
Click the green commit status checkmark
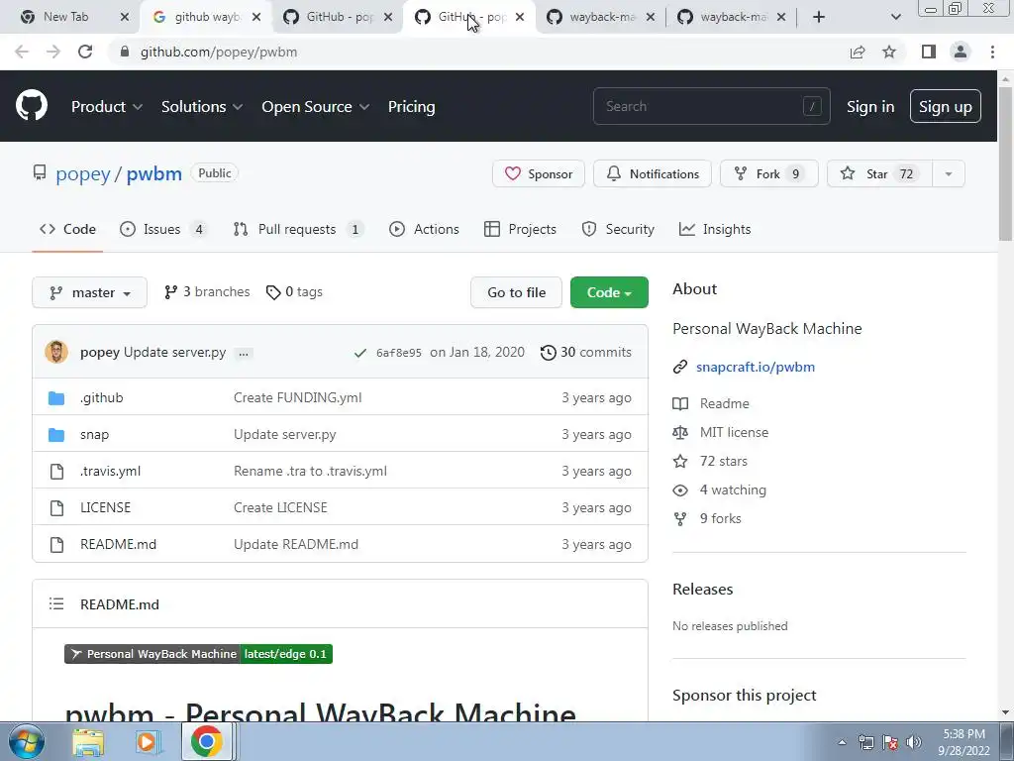360,353
